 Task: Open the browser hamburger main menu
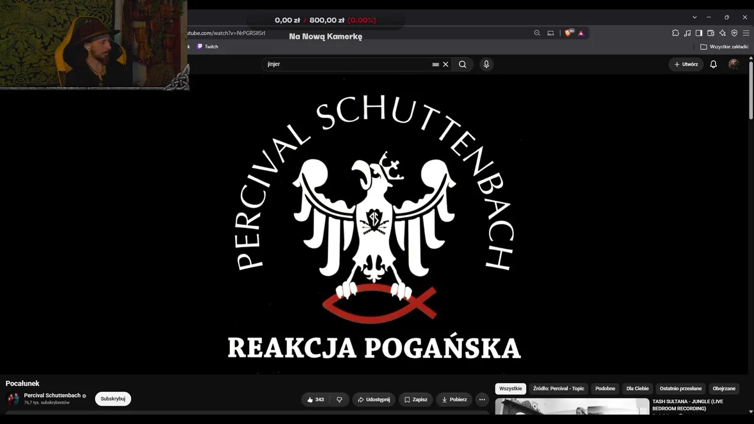coord(746,33)
